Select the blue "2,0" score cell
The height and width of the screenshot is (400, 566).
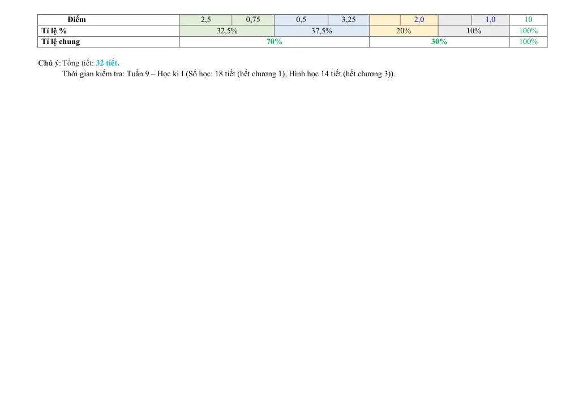pos(419,20)
